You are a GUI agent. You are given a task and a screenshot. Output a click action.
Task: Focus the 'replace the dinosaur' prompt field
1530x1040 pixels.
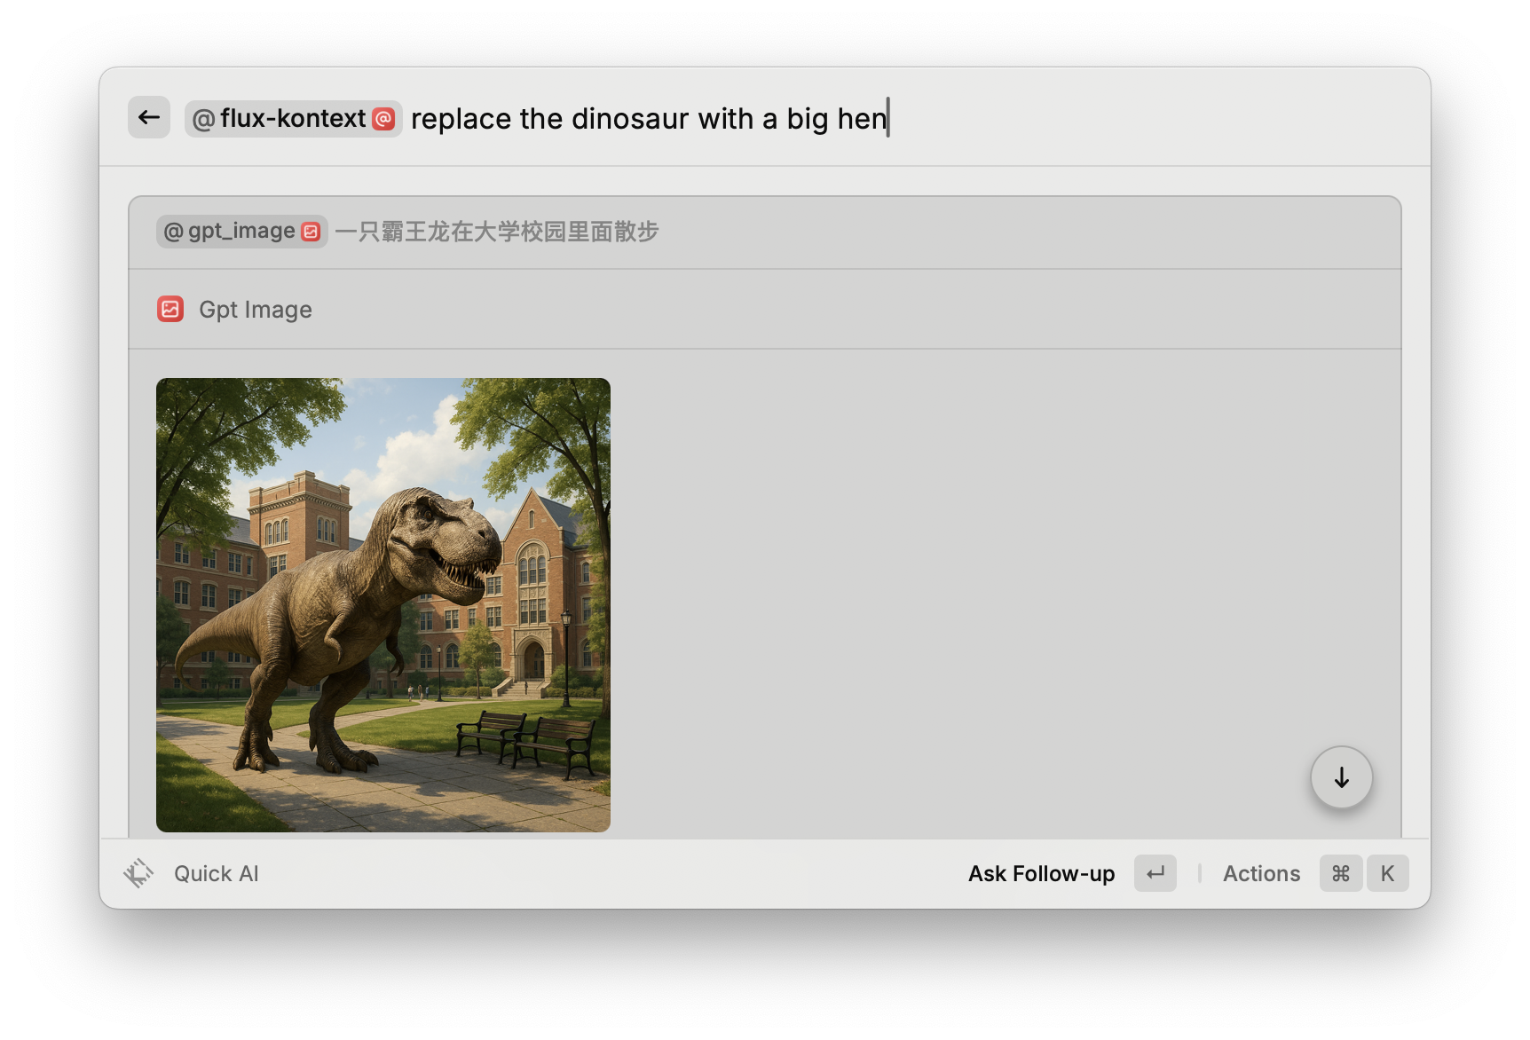[x=648, y=119]
